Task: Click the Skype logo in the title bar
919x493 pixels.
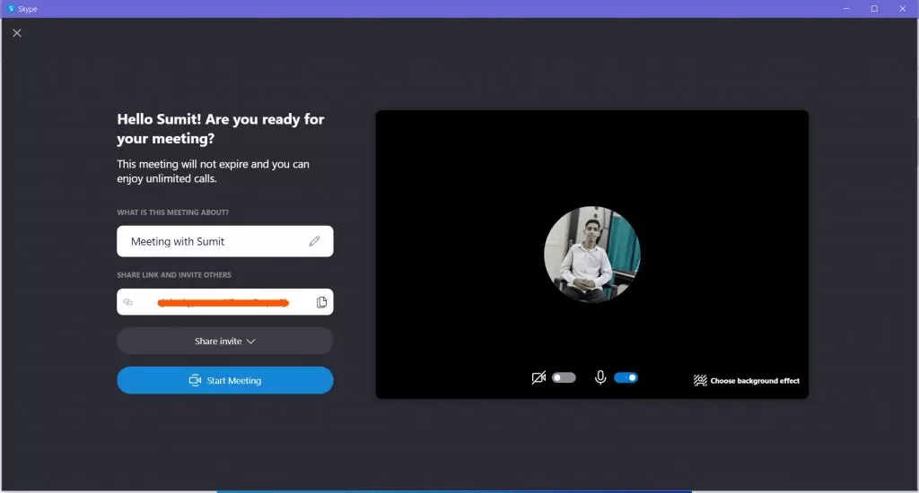Action: (x=10, y=8)
